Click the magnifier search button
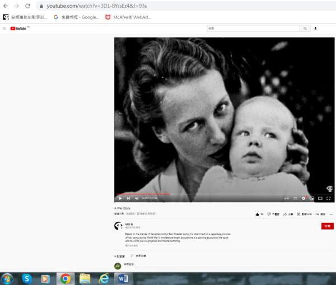This screenshot has height=285, width=336. pos(305,28)
